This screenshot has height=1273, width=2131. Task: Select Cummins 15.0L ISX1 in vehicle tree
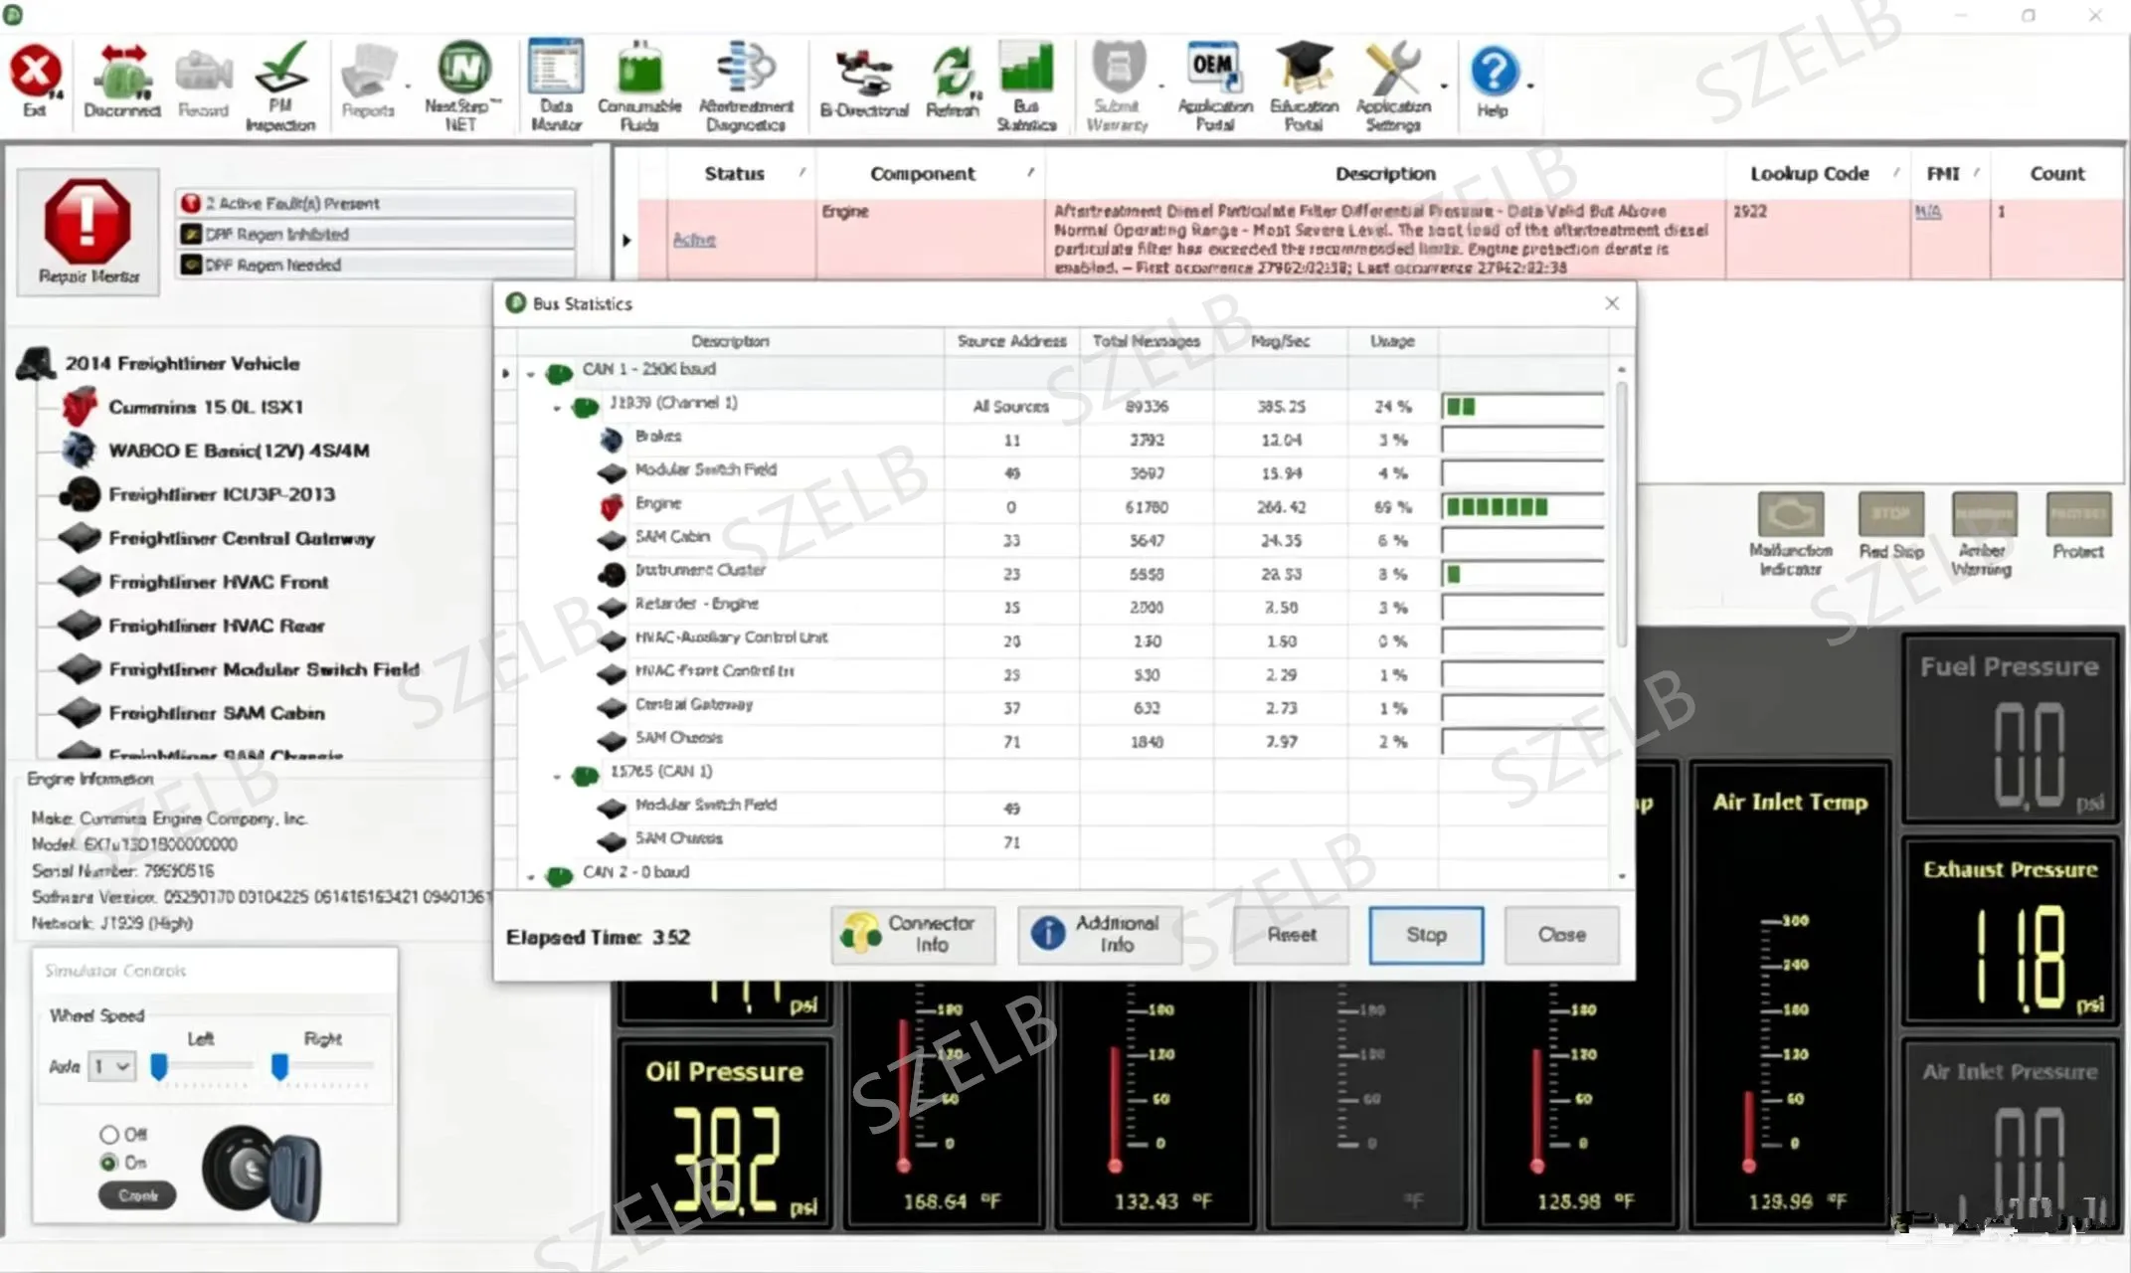click(x=206, y=407)
